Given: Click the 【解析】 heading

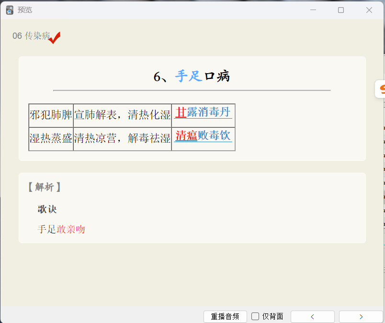Looking at the screenshot, I should (x=45, y=187).
